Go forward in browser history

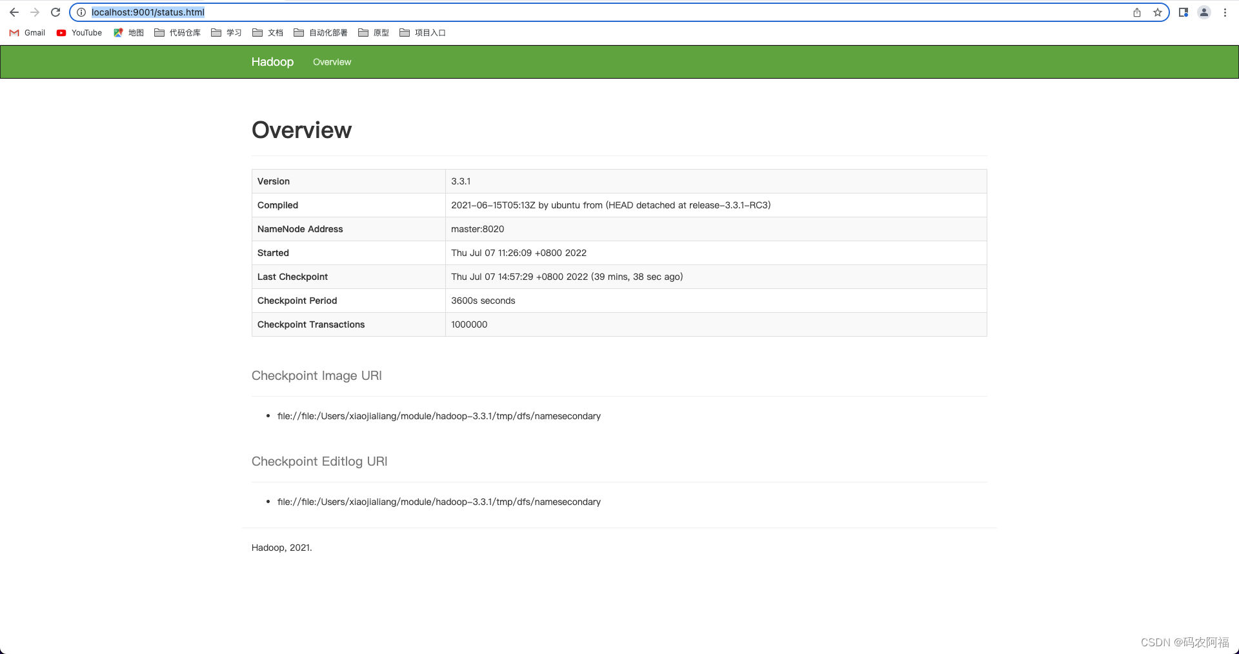pyautogui.click(x=35, y=12)
